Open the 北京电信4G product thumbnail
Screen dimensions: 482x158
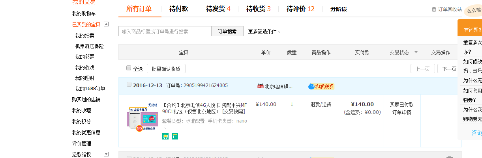[x=142, y=118]
